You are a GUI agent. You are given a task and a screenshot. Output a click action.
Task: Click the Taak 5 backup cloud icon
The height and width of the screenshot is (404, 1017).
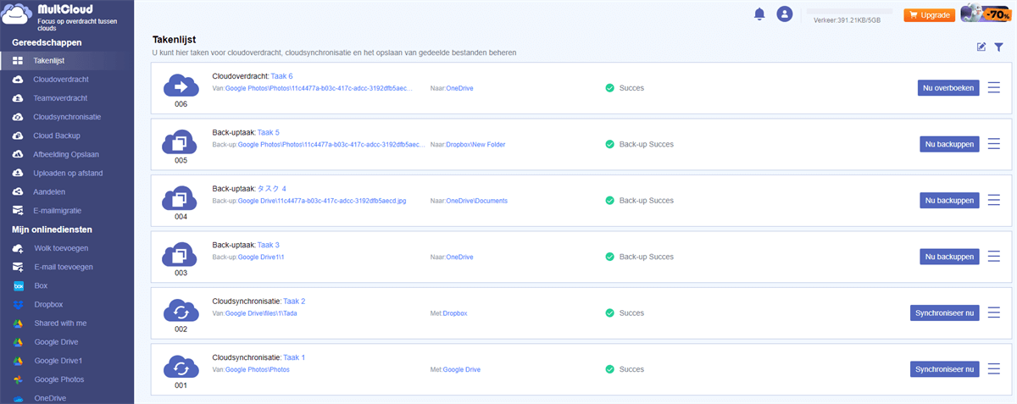coord(180,141)
